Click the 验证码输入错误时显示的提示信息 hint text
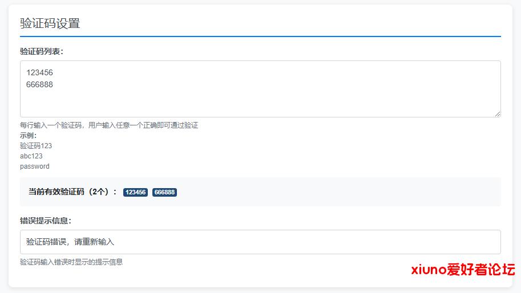This screenshot has width=521, height=293. (71, 262)
